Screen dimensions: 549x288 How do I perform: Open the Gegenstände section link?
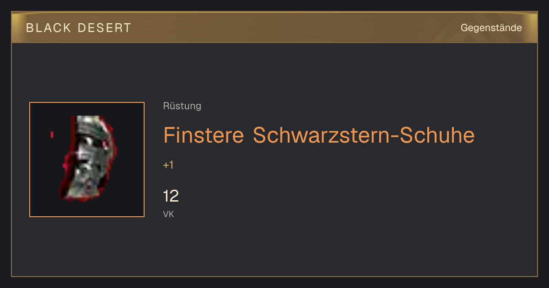[x=491, y=28]
